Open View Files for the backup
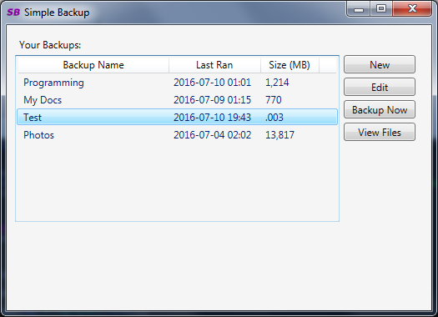This screenshot has height=317, width=438. pos(380,132)
